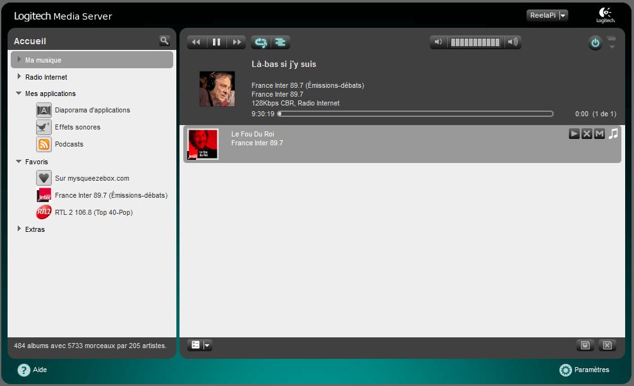Play the Le Fou Du Roi item

tap(574, 133)
